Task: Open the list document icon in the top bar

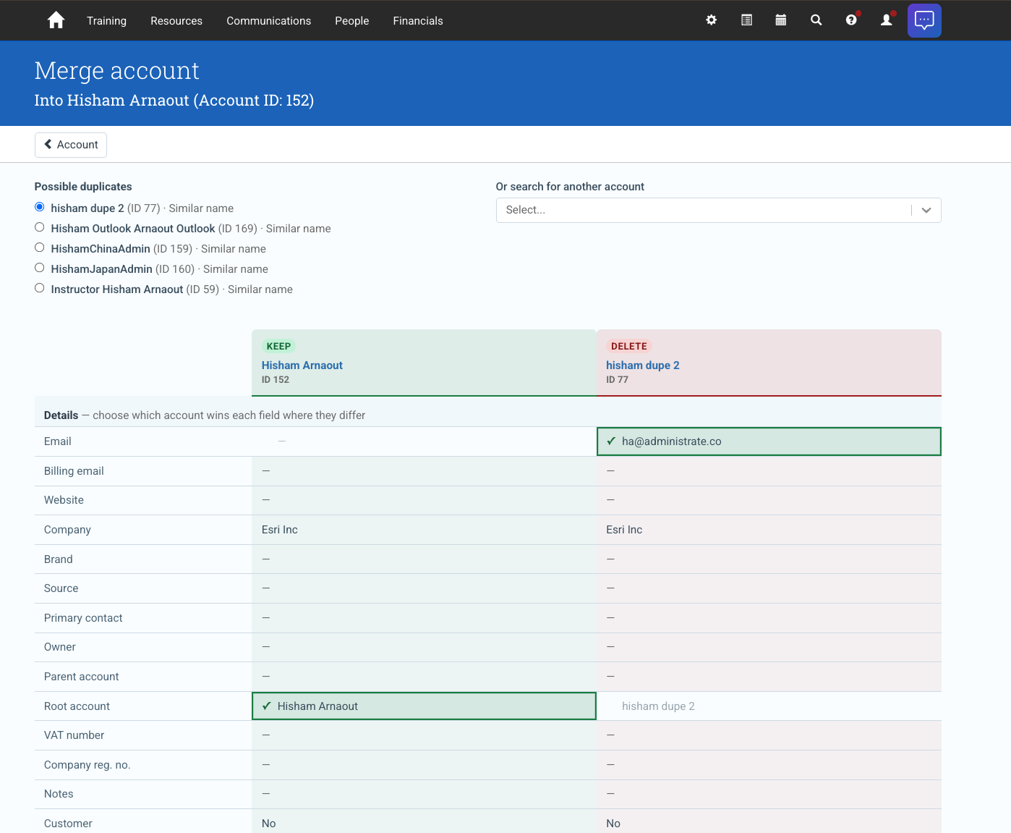Action: coord(746,20)
